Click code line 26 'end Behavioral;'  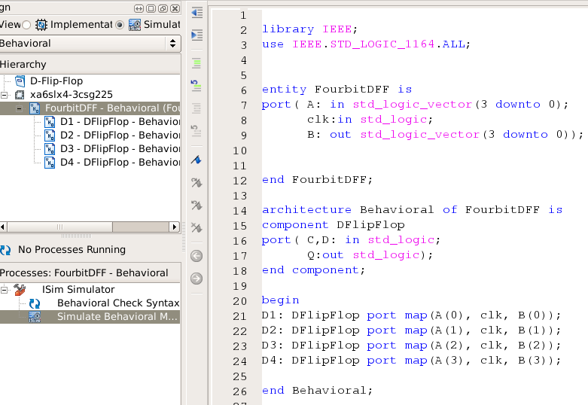coord(317,391)
